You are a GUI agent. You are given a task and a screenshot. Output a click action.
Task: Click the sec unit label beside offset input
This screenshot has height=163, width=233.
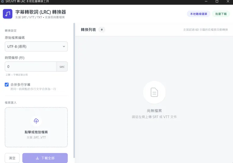62,67
